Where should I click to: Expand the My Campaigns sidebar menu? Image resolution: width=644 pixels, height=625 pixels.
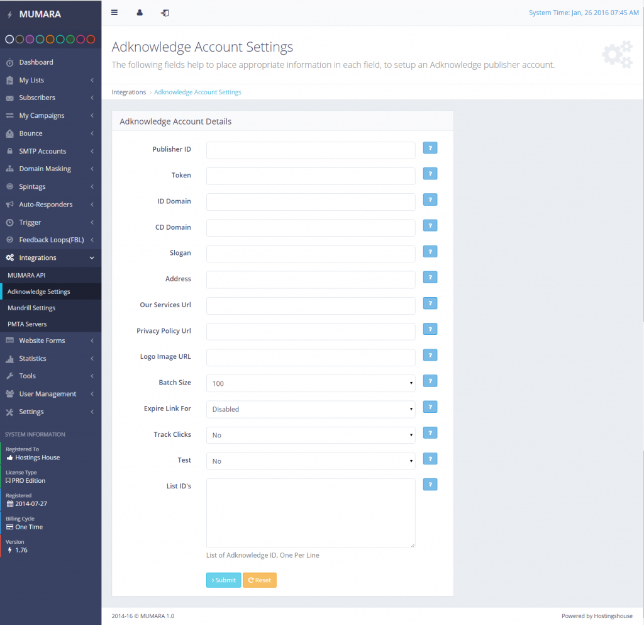42,116
